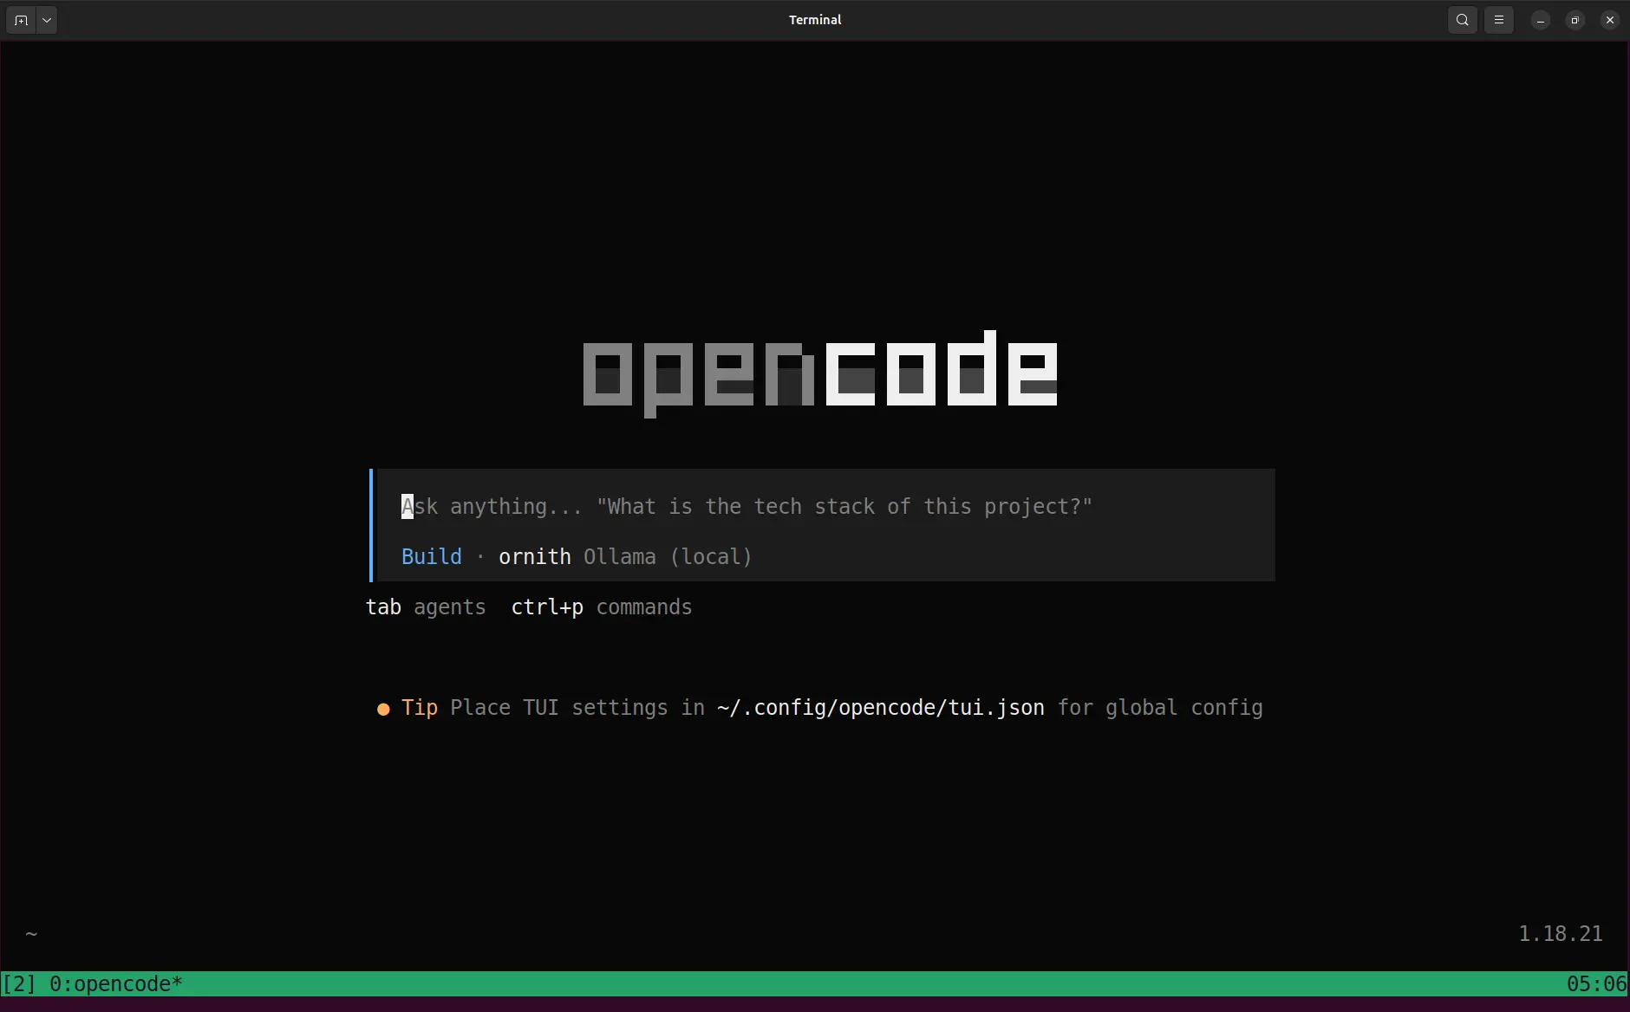
Task: Select the opencode logo banner
Action: pyautogui.click(x=820, y=373)
